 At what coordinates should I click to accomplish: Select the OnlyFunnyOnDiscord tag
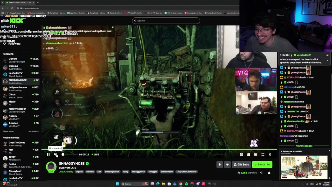coord(186,172)
